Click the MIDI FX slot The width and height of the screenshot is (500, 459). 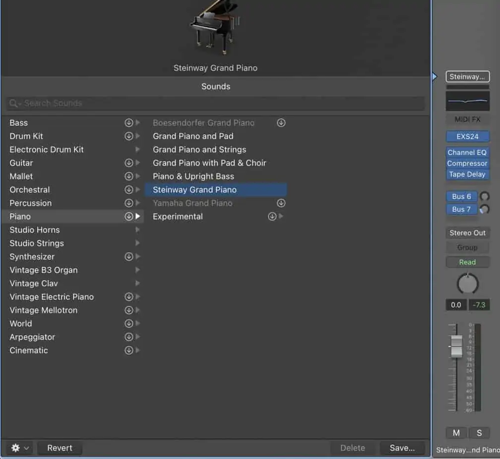click(x=467, y=119)
